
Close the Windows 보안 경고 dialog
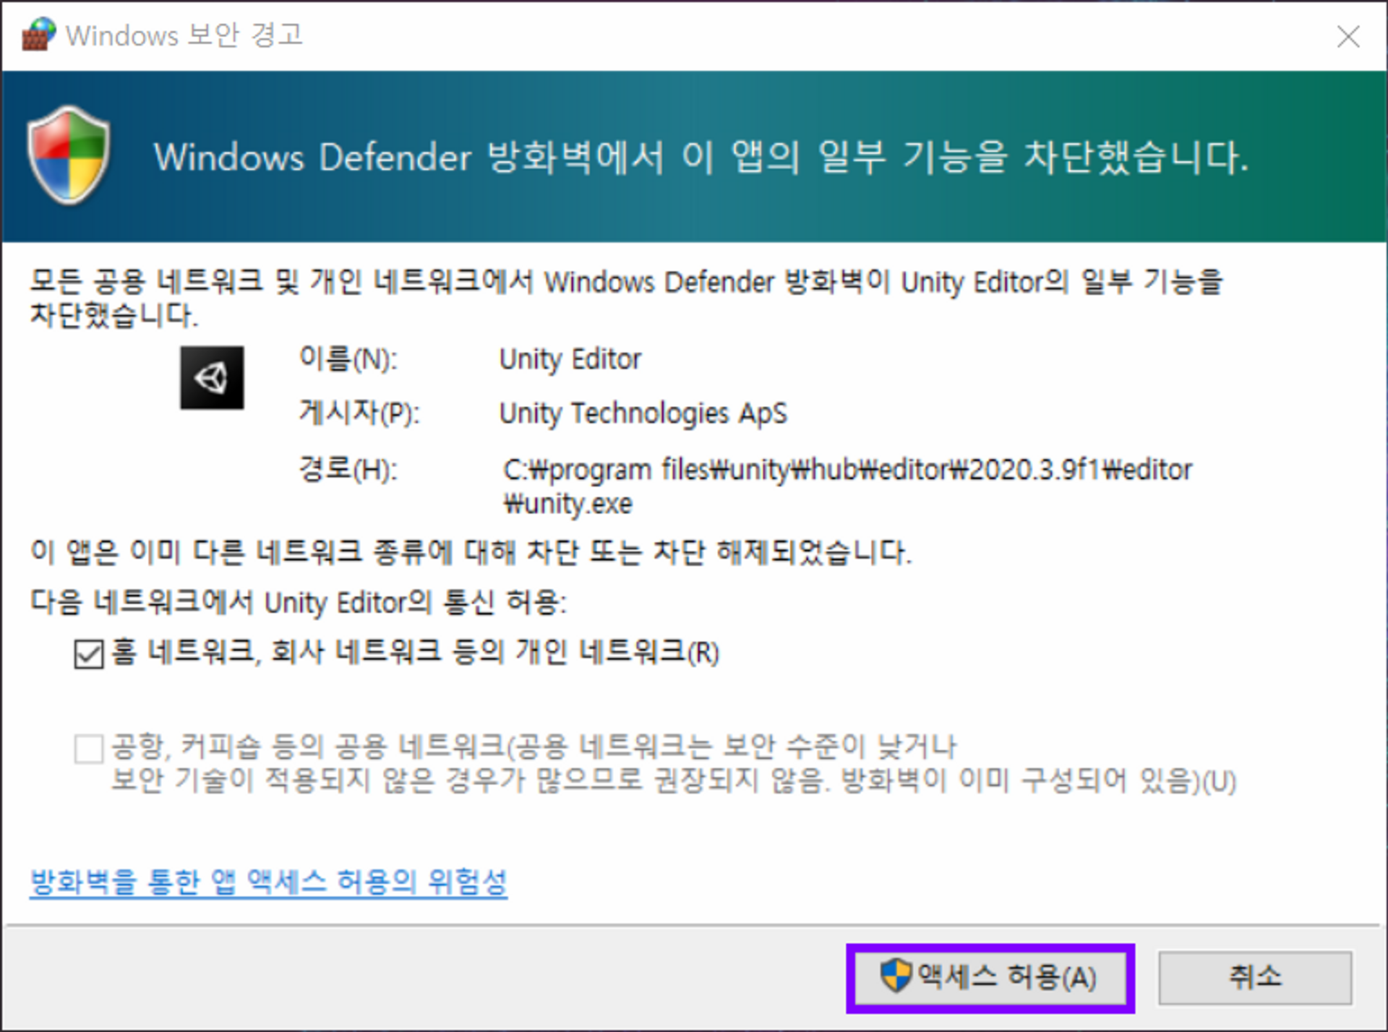click(1348, 36)
